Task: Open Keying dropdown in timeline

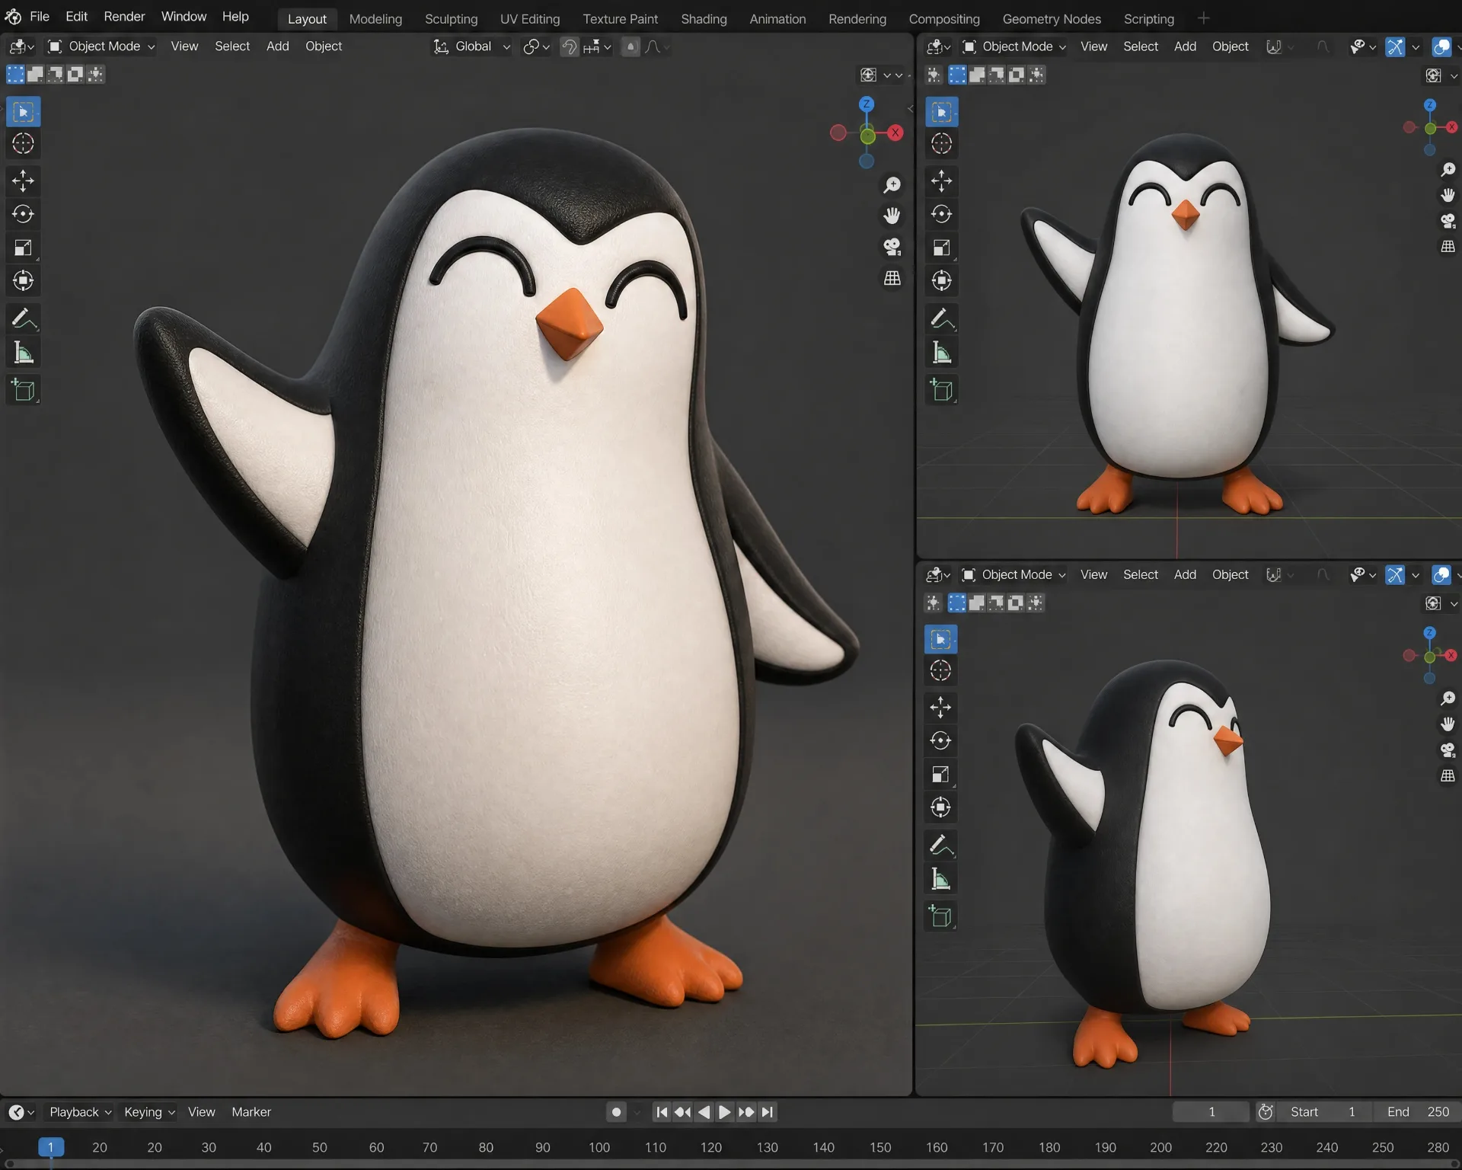Action: (x=149, y=1112)
